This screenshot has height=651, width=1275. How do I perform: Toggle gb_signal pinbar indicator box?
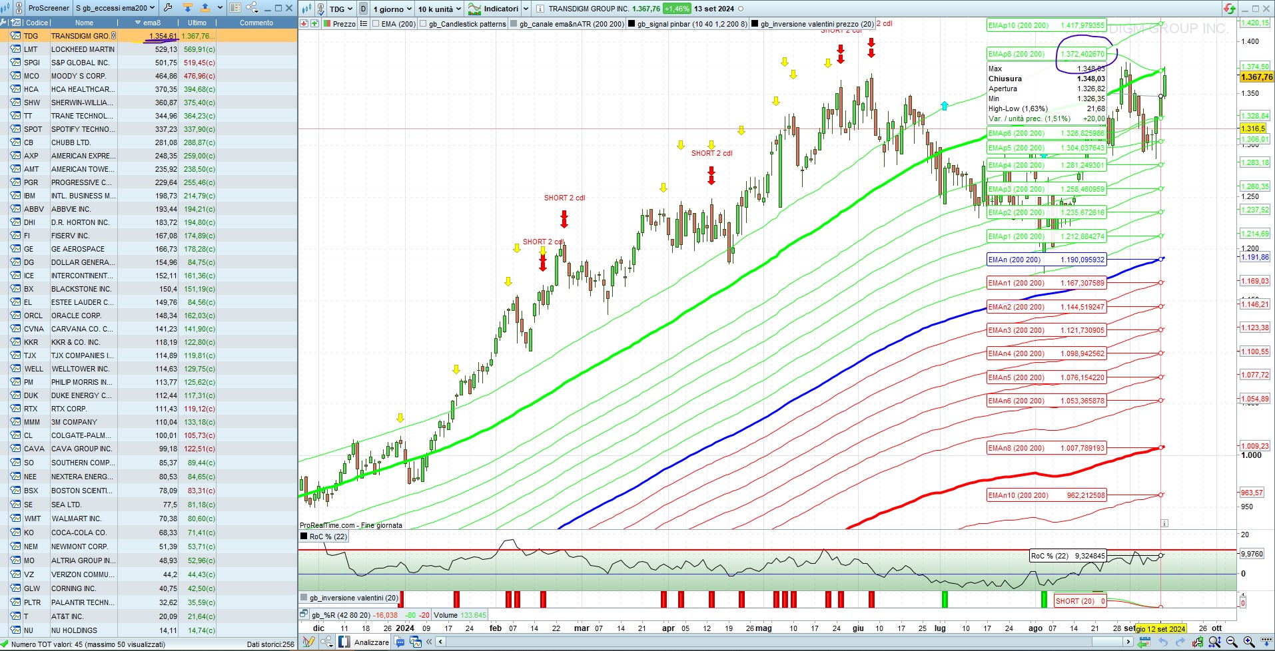pos(632,24)
